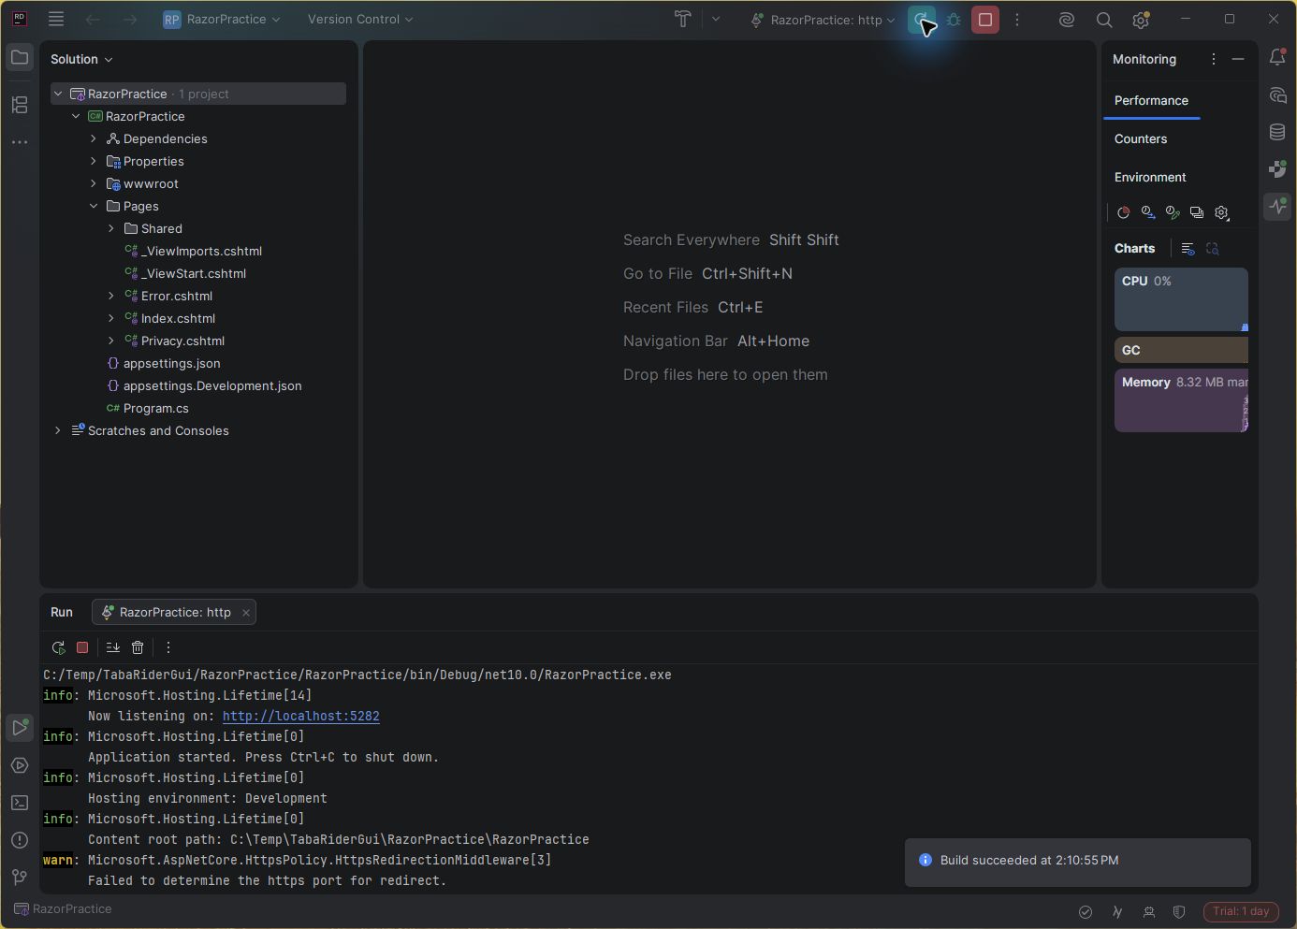This screenshot has height=929, width=1297.
Task: Open the Problems tool window icon
Action: tap(20, 840)
